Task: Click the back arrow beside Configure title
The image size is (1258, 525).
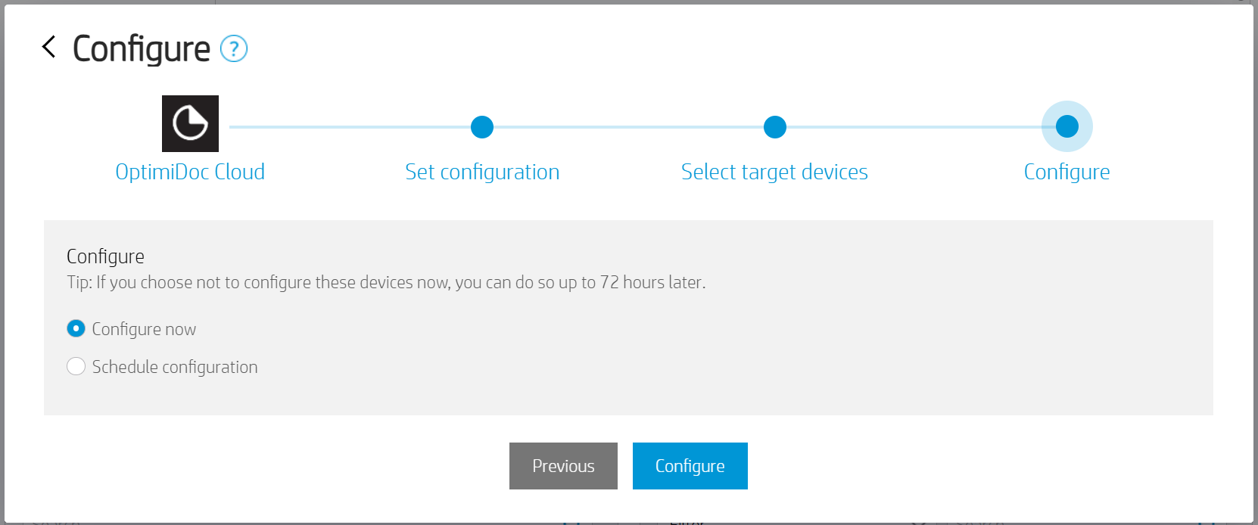Action: pyautogui.click(x=49, y=47)
